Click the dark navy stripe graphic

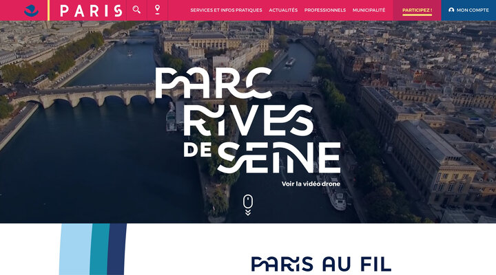click(x=116, y=249)
